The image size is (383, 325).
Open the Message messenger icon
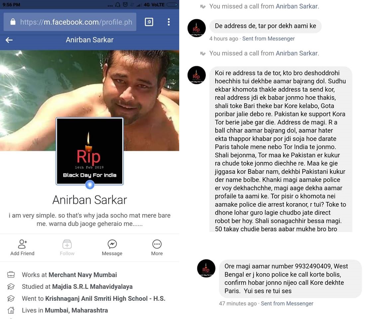[112, 244]
